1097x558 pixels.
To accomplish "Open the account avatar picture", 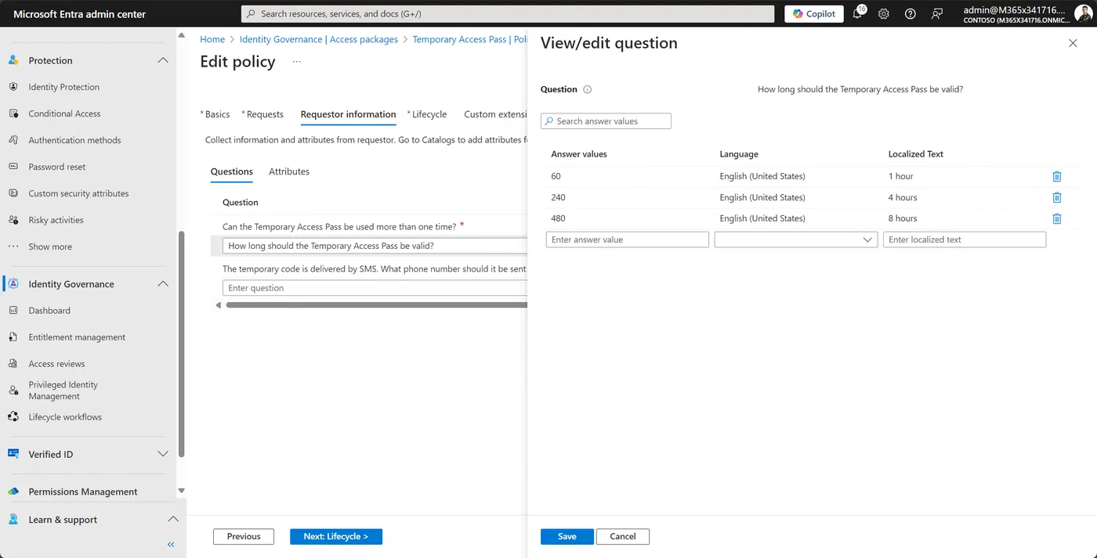I will pos(1083,14).
